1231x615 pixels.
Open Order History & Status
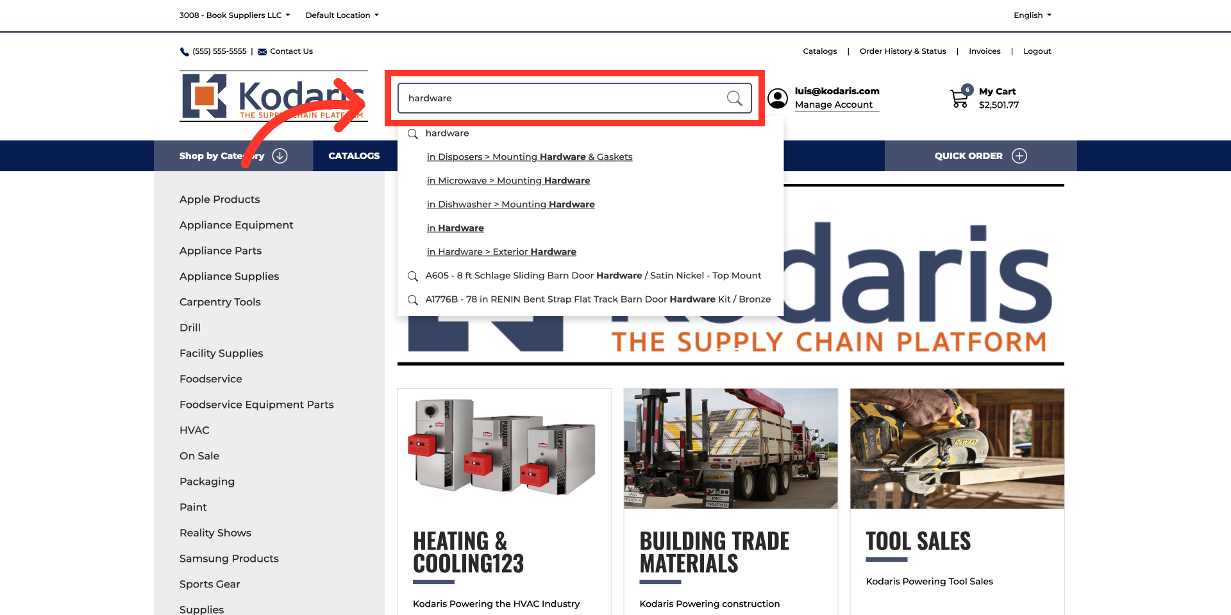coord(903,51)
